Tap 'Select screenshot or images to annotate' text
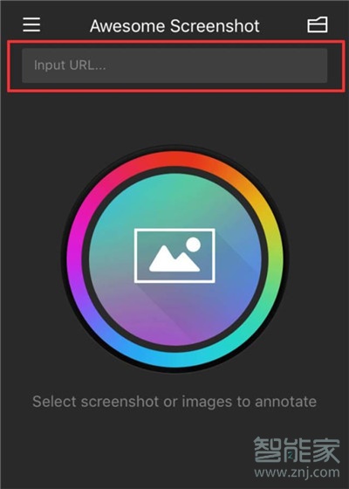Screen dimensions: 349x489 point(174,402)
